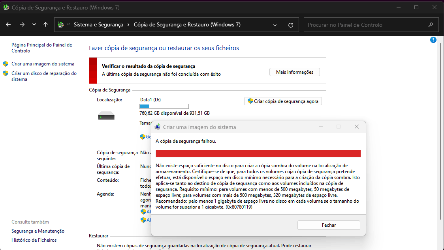The image size is (444, 250).
Task: Click shield icon beside Criar uma imagem
Action: point(6,64)
